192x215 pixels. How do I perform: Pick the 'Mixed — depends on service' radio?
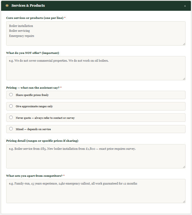[11, 129]
